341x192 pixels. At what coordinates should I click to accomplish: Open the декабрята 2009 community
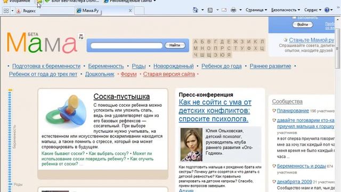(295, 181)
